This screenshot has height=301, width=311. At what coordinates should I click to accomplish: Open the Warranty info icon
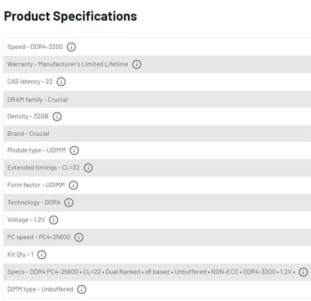(137, 65)
